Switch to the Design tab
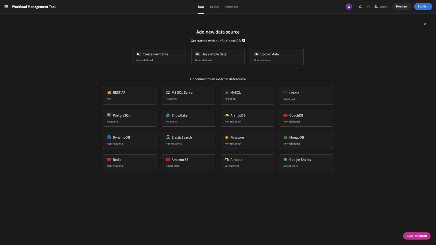436x245 pixels. click(214, 7)
